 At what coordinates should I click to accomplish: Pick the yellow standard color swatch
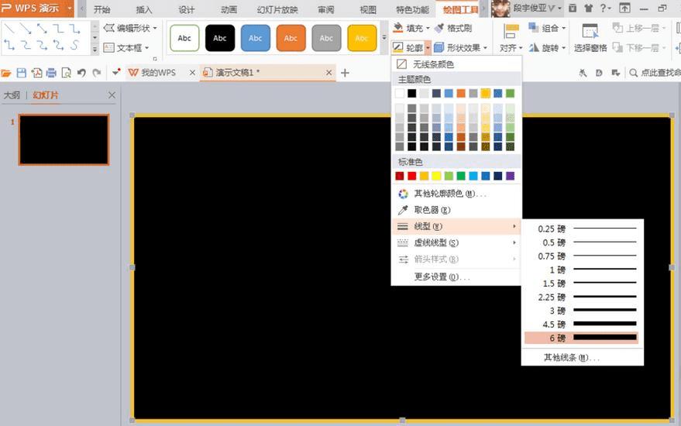click(436, 176)
